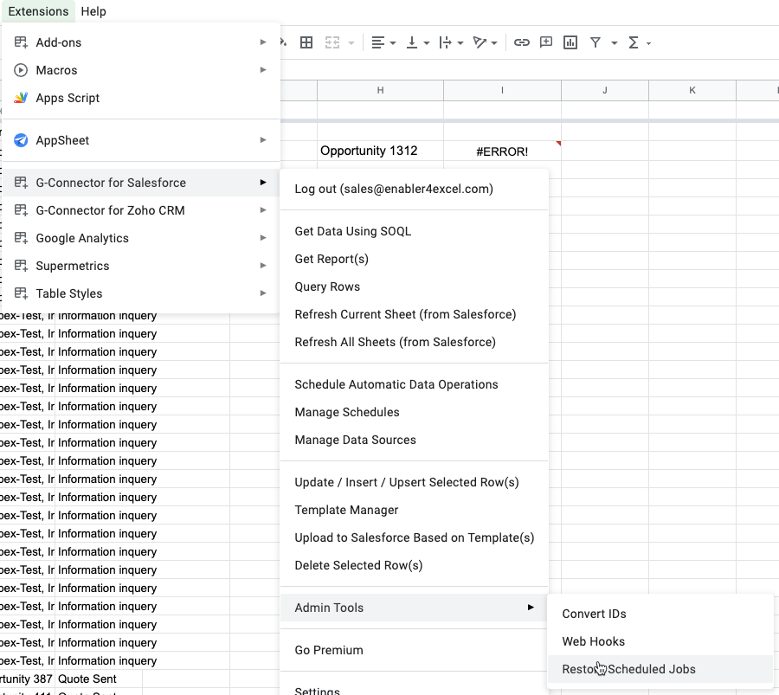The width and height of the screenshot is (779, 695).
Task: Open the Text wrapping toolbar control
Action: [x=451, y=42]
